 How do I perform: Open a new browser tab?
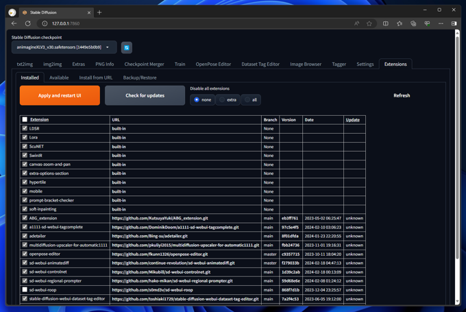(99, 12)
